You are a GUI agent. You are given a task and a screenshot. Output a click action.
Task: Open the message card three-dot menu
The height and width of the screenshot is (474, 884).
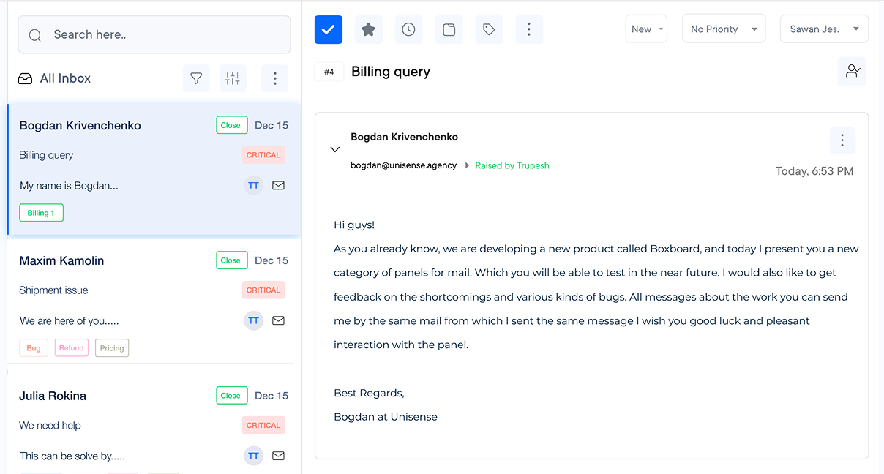(842, 140)
